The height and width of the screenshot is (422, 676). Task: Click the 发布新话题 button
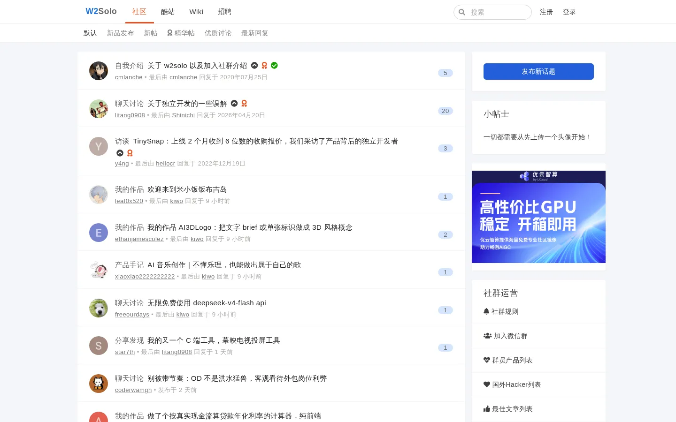pos(538,71)
